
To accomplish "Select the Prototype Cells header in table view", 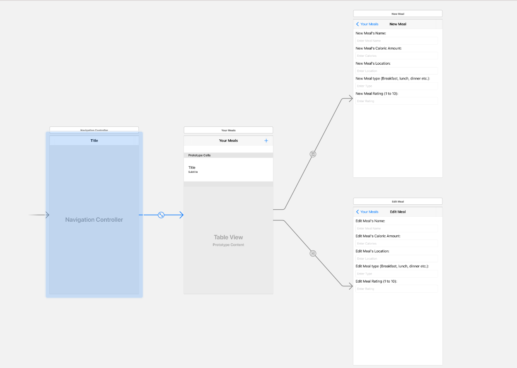I will click(228, 155).
